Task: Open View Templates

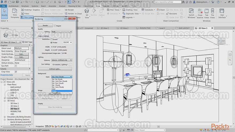Action: [15, 13]
